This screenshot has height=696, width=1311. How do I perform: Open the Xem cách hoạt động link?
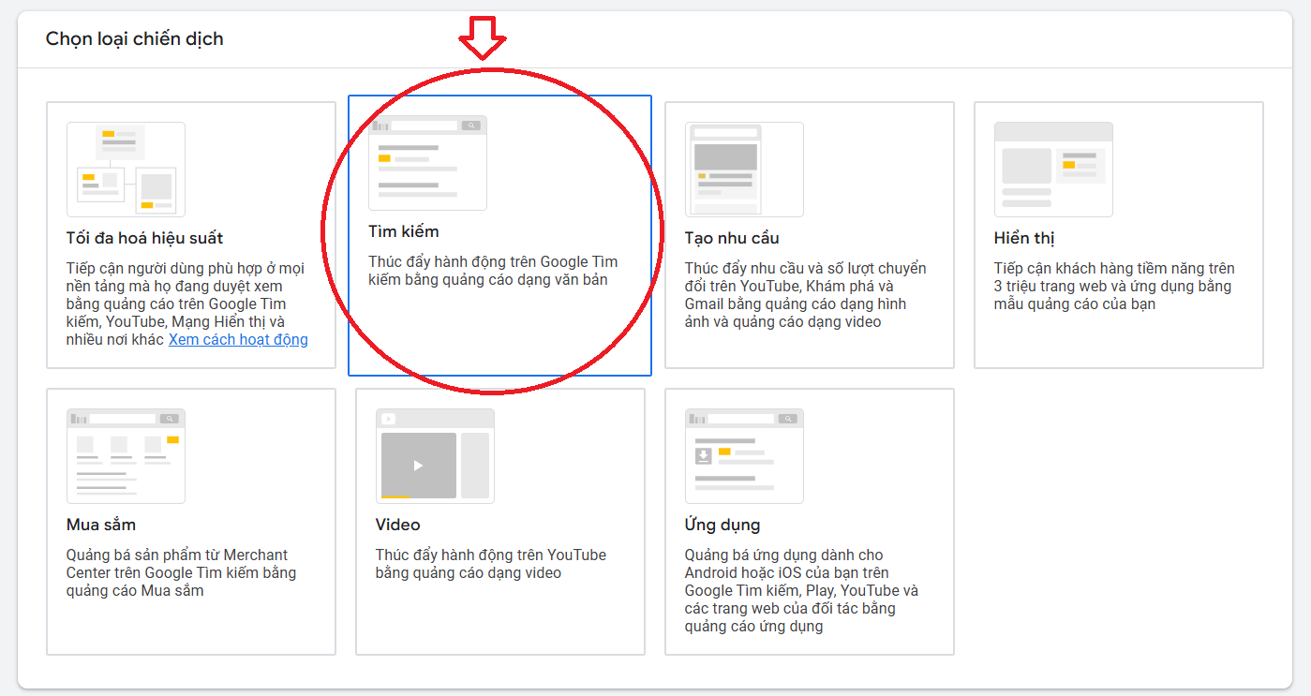238,339
